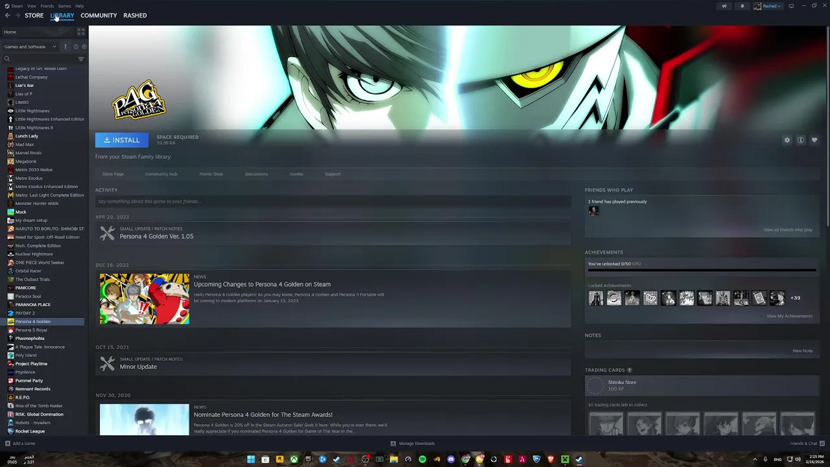Add Persona 4 Golden to favorites
Screen dimensions: 830x467
coord(814,140)
